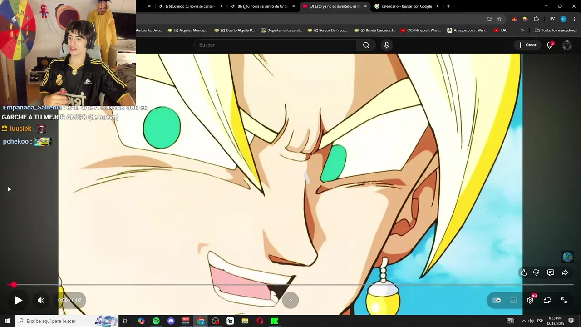Expand the more videos chevron-up button
Viewport: 581px width, 327px height.
point(290,300)
